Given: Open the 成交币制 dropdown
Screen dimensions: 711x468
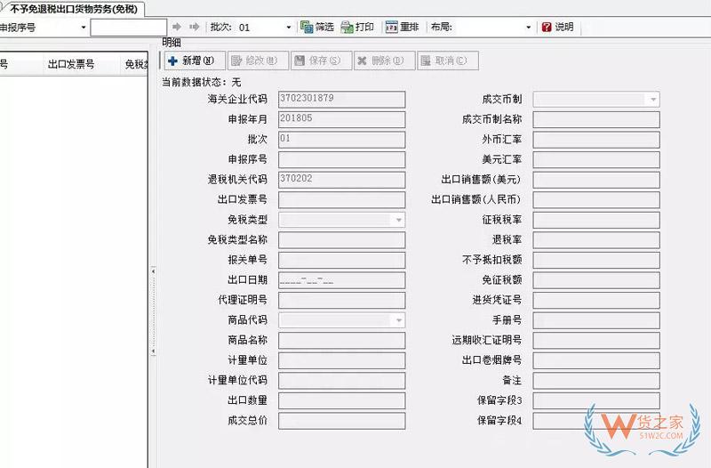Looking at the screenshot, I should click(653, 100).
